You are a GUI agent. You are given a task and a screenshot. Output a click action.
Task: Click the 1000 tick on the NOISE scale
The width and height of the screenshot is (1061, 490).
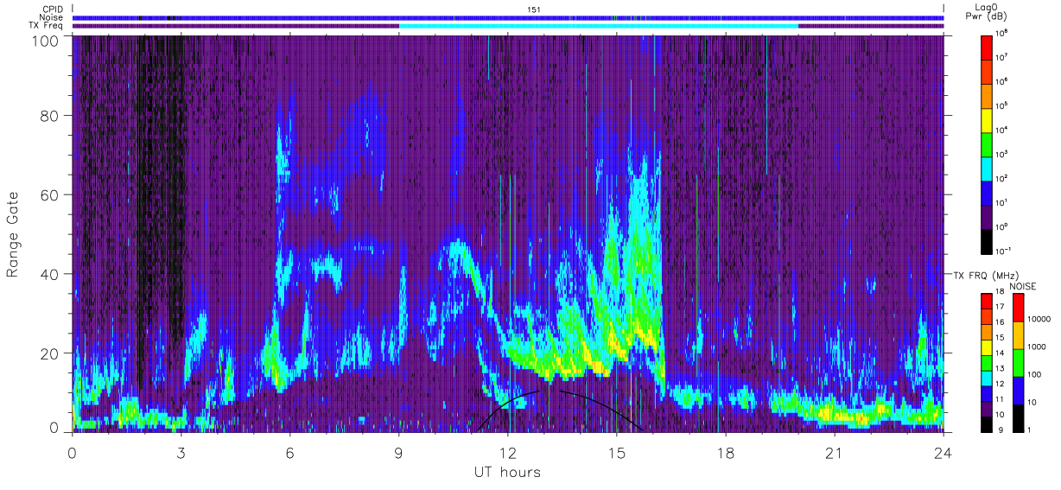pyautogui.click(x=1037, y=347)
